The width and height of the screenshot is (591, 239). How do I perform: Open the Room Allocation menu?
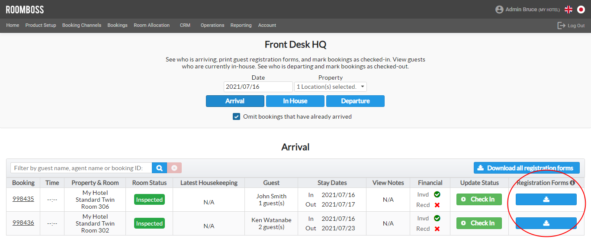tap(151, 25)
